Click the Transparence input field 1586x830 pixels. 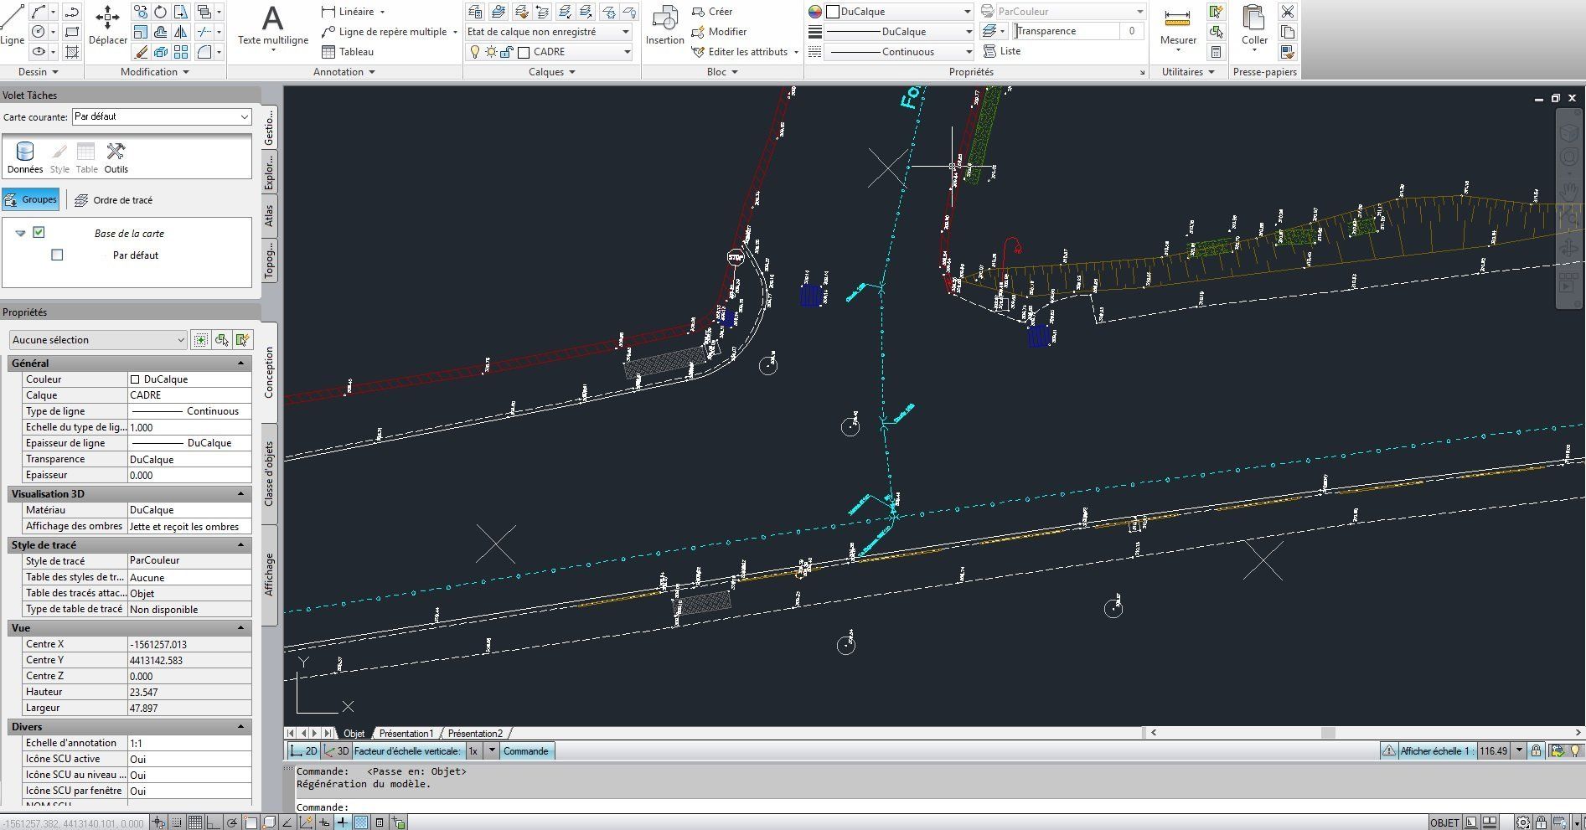tap(1067, 31)
